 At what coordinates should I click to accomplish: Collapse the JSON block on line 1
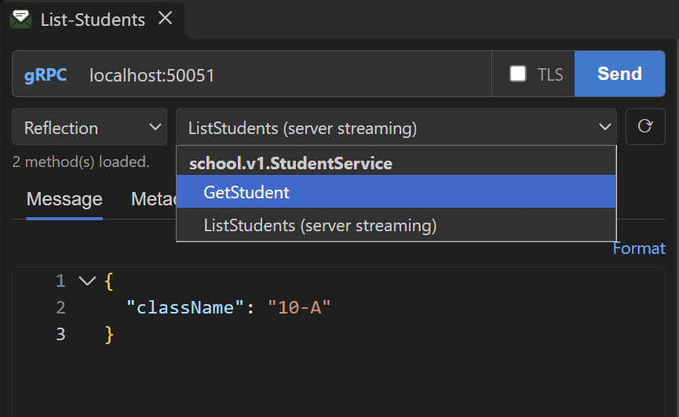pos(87,281)
